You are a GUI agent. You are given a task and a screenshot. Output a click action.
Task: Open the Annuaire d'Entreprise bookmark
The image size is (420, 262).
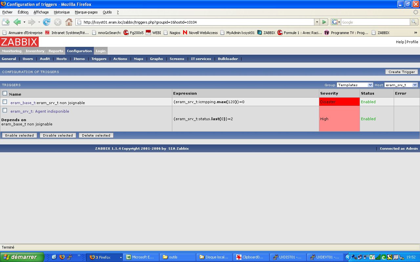pos(22,33)
